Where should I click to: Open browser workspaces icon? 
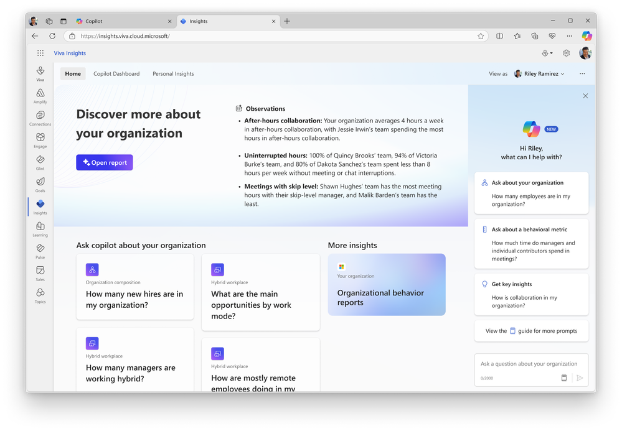tap(49, 21)
